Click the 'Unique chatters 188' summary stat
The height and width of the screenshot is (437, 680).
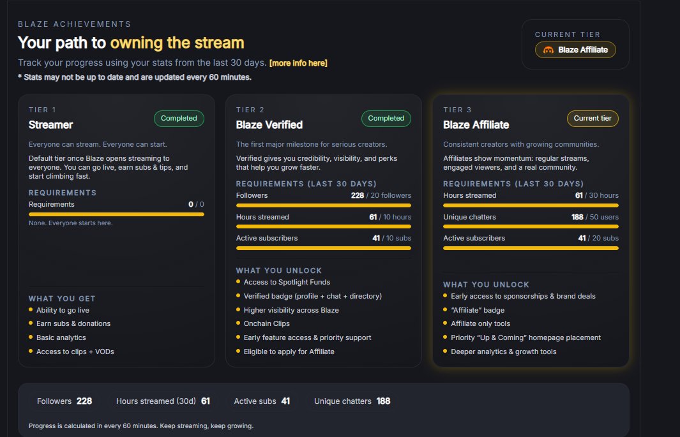[352, 401]
